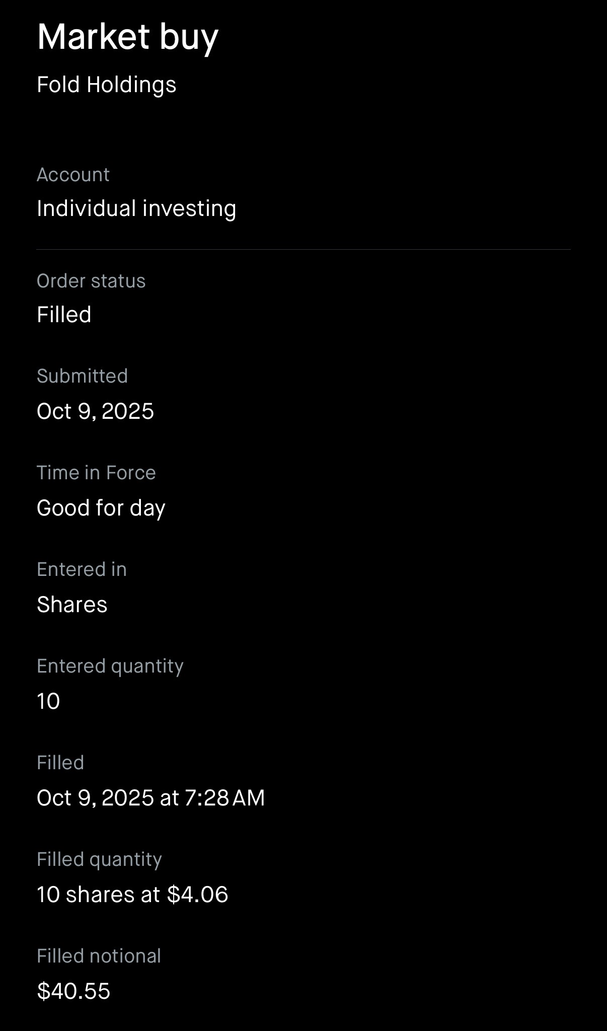
Task: Select the submitted date Oct 9, 2025
Action: [x=95, y=411]
